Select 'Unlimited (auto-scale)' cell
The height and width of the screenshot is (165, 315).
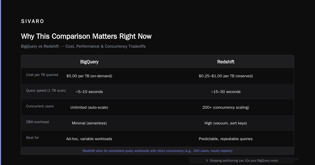pos(89,107)
